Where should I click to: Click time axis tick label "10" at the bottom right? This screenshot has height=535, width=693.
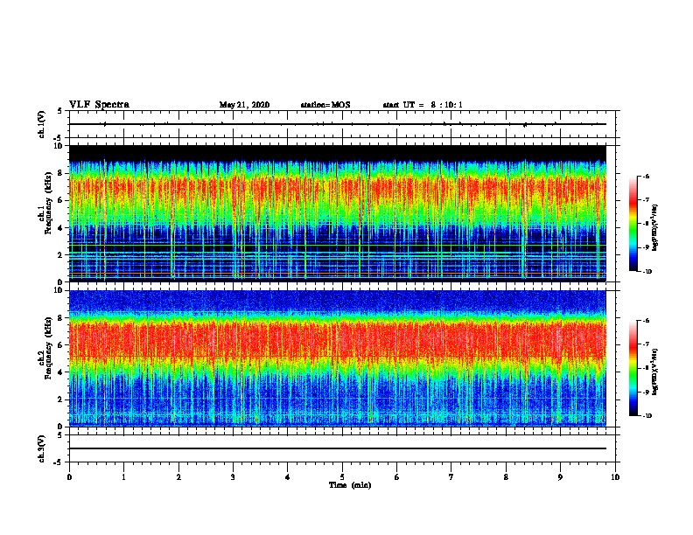(x=615, y=477)
